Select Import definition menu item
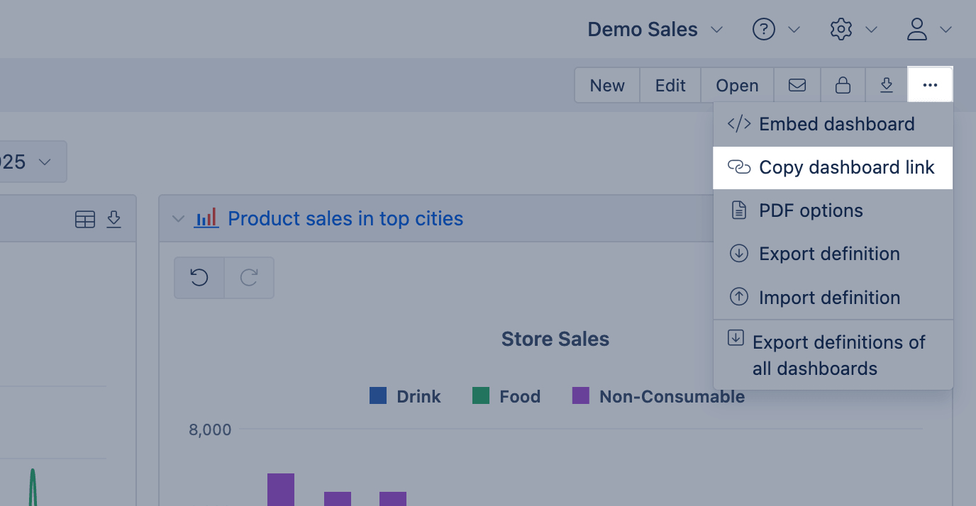This screenshot has width=976, height=506. (833, 298)
